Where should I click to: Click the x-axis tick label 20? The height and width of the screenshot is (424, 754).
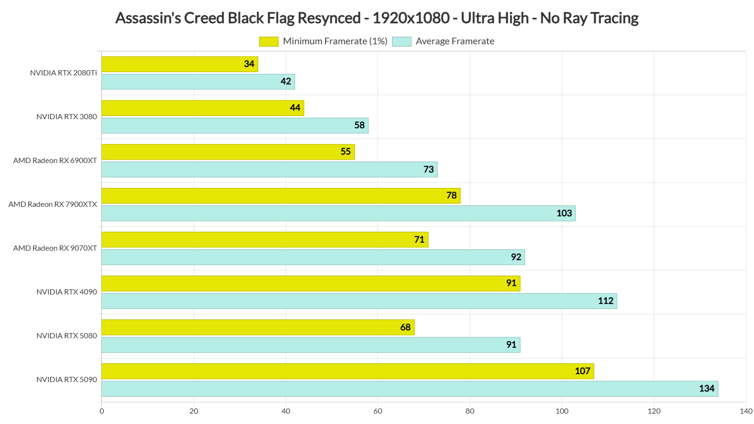pyautogui.click(x=194, y=411)
